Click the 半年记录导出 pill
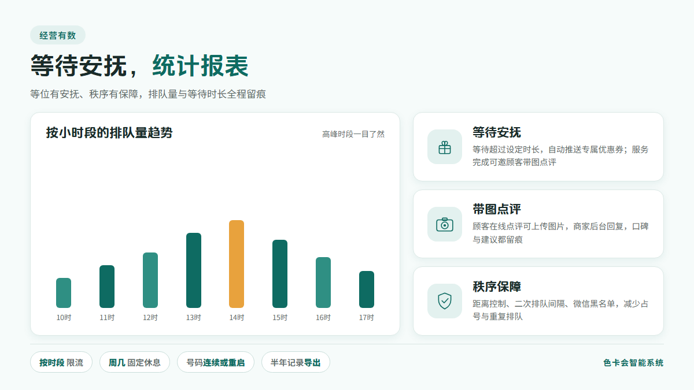The width and height of the screenshot is (694, 390). pos(296,362)
